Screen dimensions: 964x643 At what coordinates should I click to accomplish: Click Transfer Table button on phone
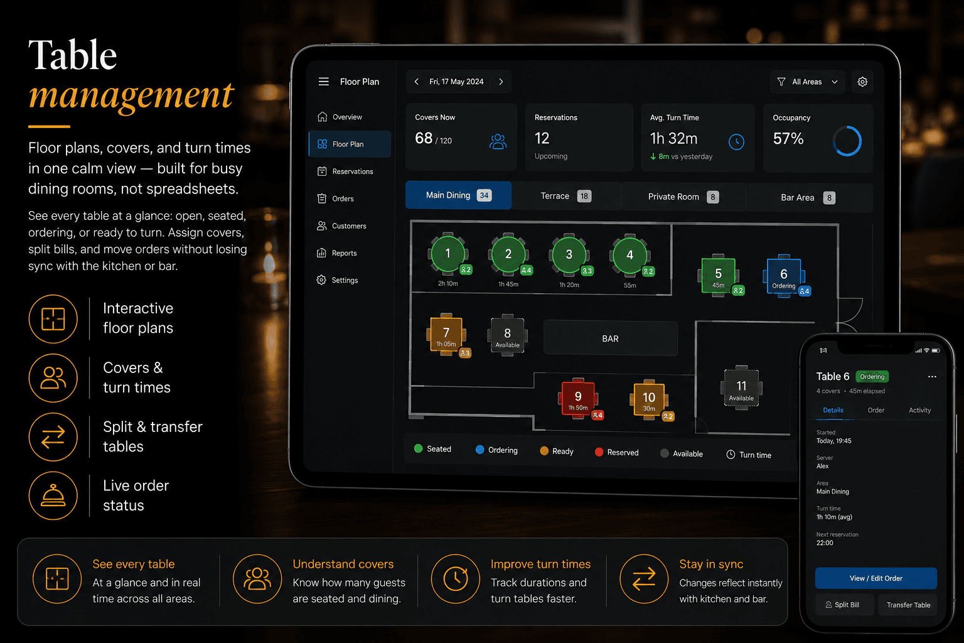pos(908,605)
